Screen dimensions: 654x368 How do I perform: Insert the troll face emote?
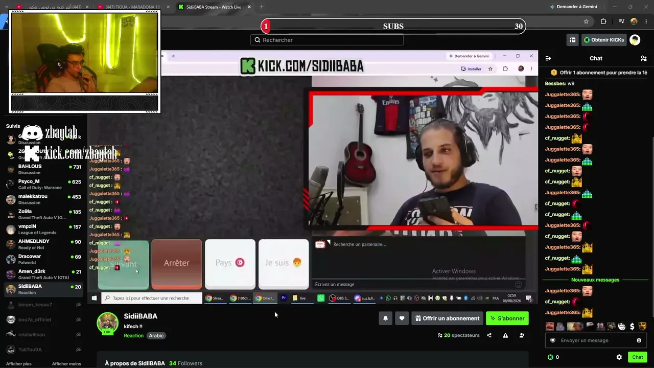(622, 327)
